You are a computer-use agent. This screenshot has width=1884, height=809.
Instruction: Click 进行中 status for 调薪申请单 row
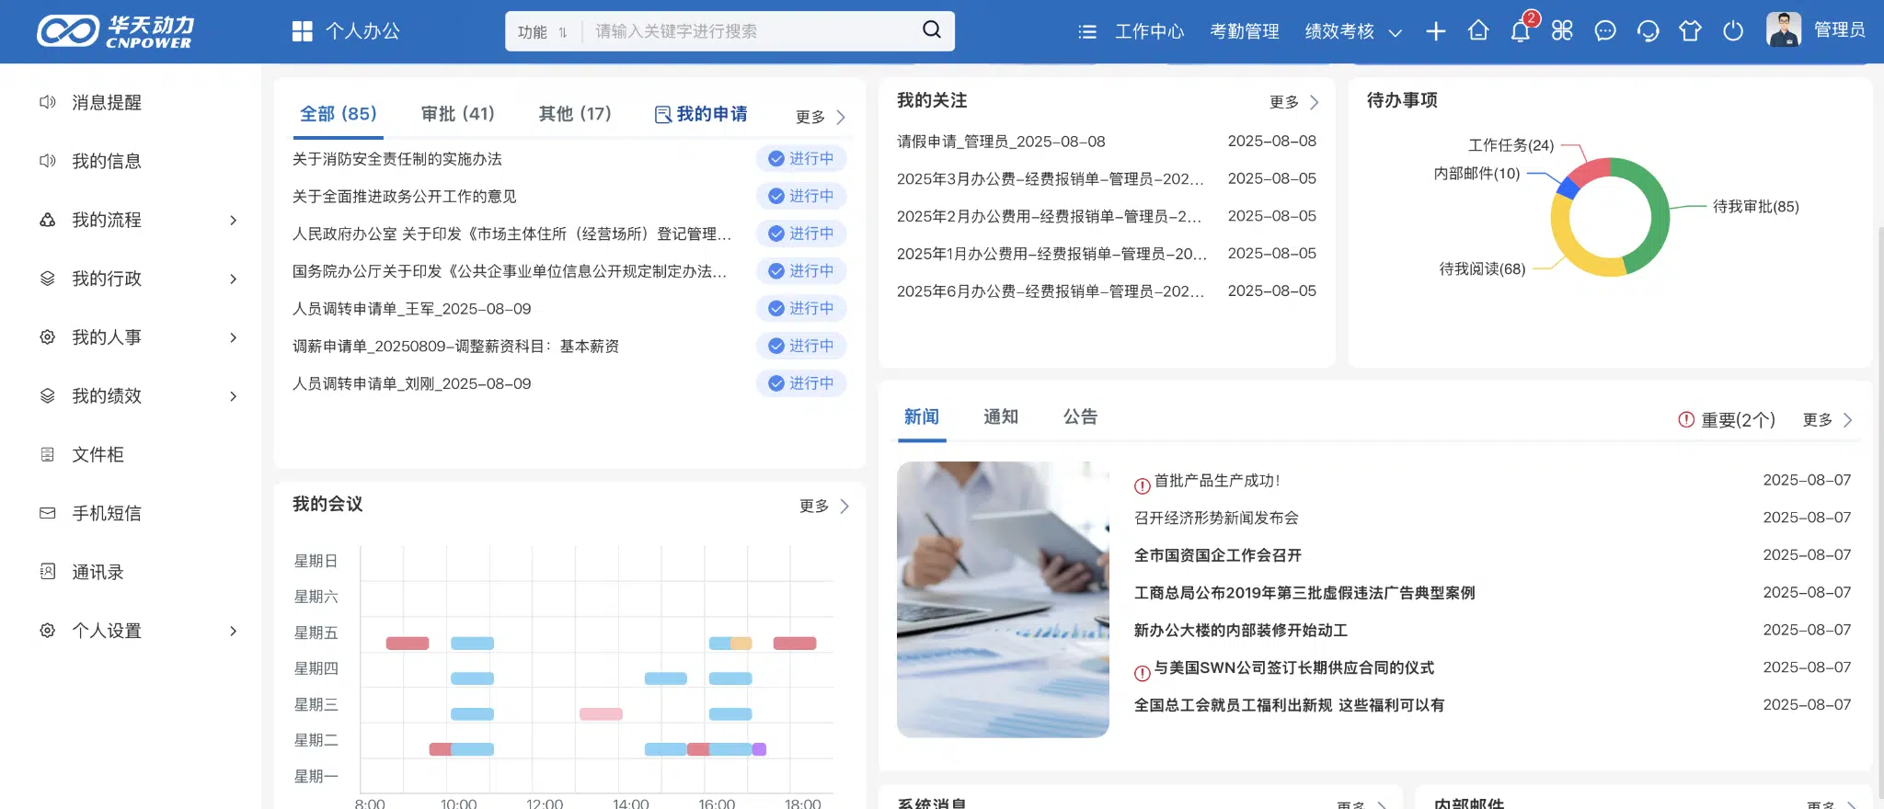(x=801, y=346)
